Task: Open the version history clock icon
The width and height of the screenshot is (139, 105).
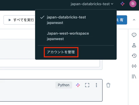Action: point(134,56)
